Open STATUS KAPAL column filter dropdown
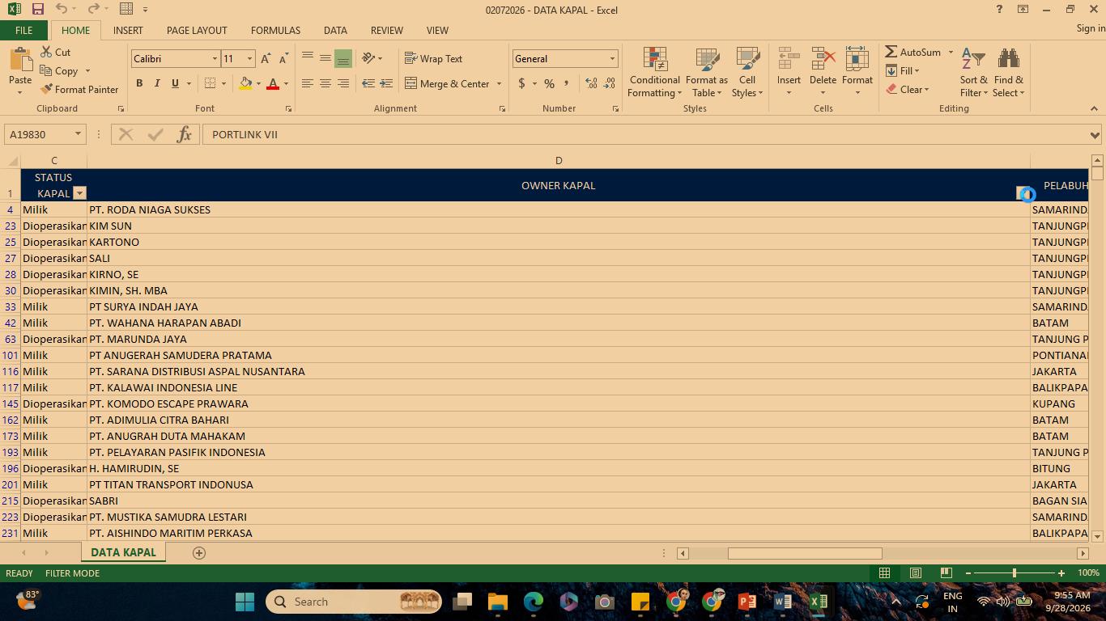1106x621 pixels. click(79, 193)
